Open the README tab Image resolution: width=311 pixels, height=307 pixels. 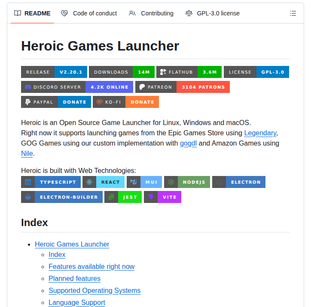coord(32,13)
